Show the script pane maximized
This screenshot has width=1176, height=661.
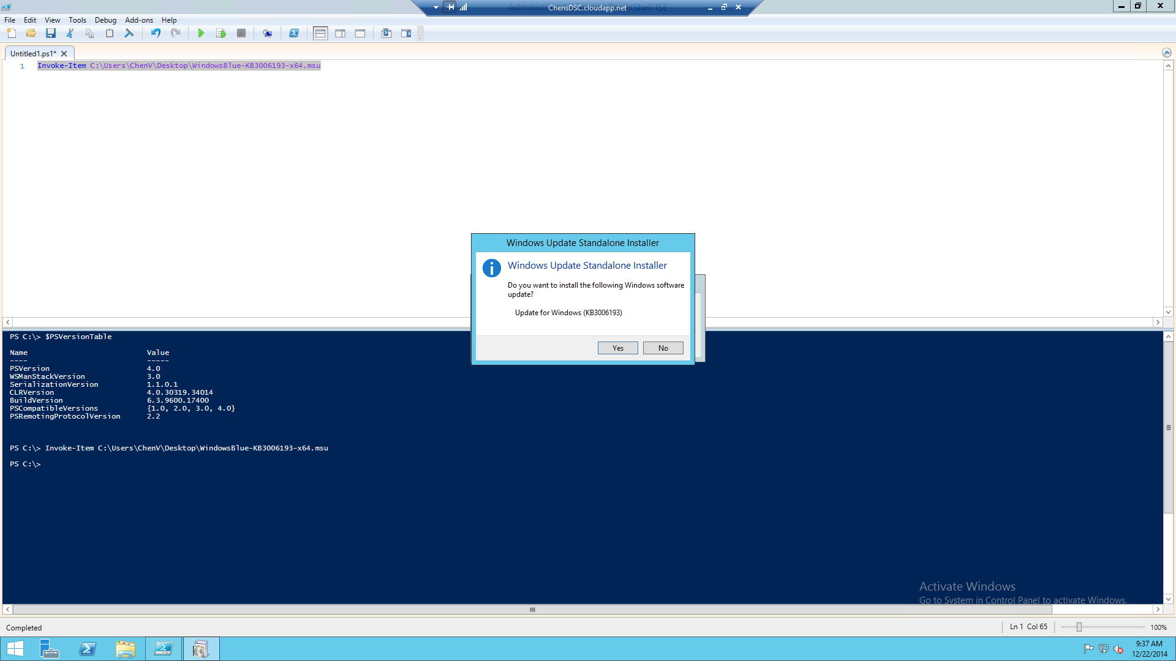[360, 33]
